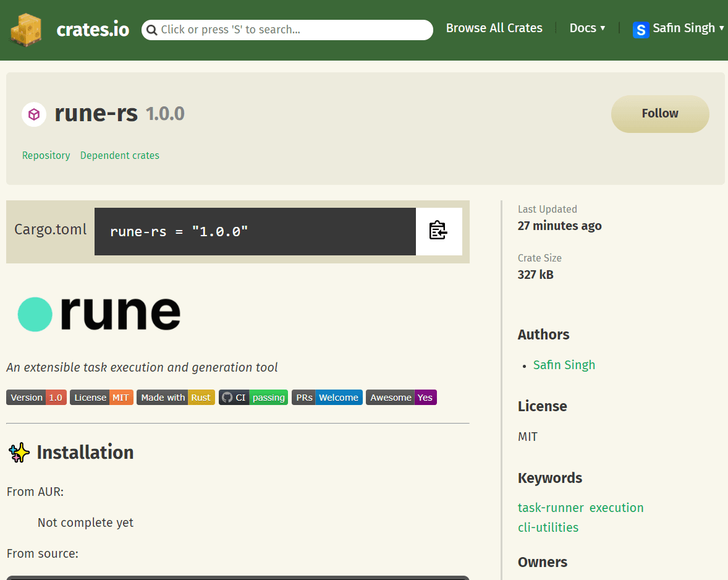This screenshot has width=728, height=580.
Task: Click the search magnifier icon
Action: [151, 30]
